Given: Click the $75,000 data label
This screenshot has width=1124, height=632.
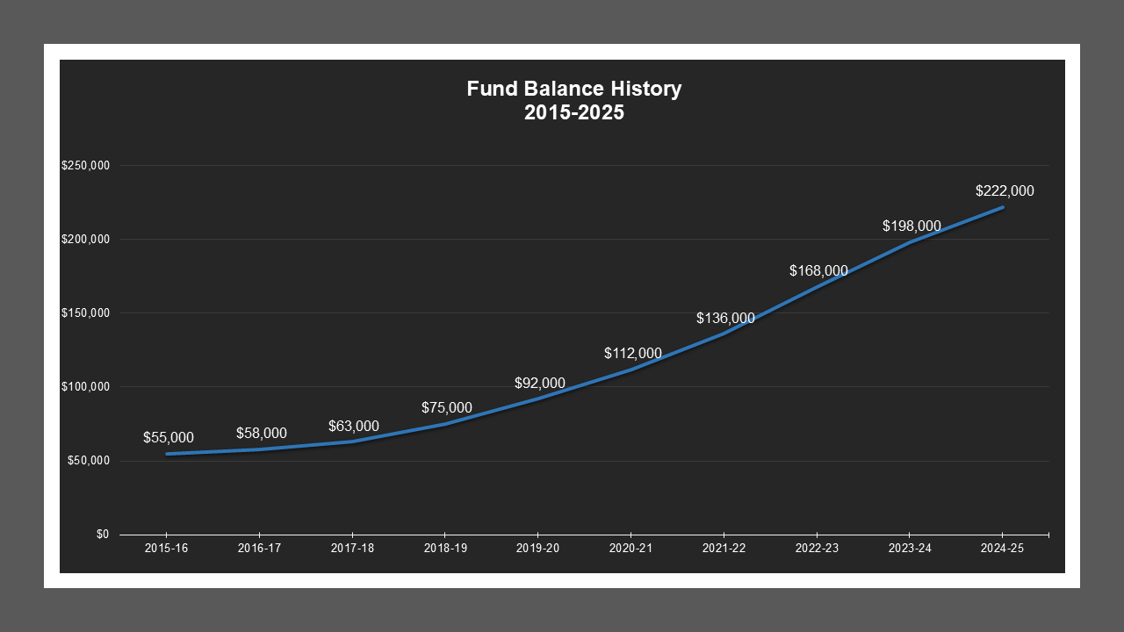Looking at the screenshot, I should tap(446, 407).
